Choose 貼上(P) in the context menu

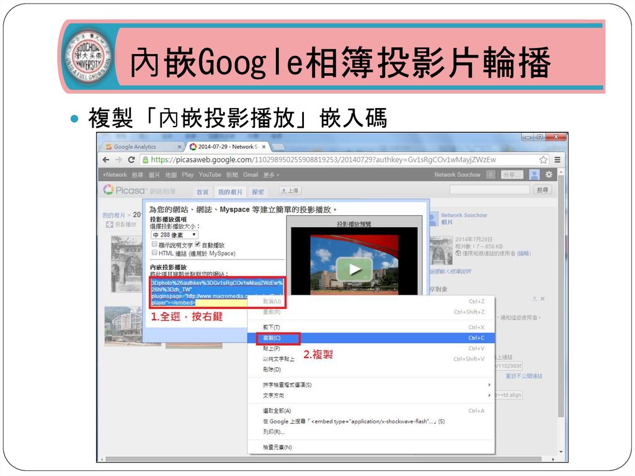click(371, 348)
